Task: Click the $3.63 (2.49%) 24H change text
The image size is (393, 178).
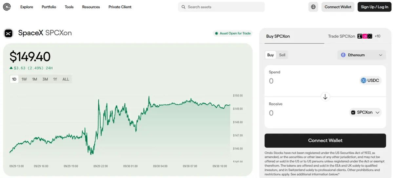Action: [33, 68]
